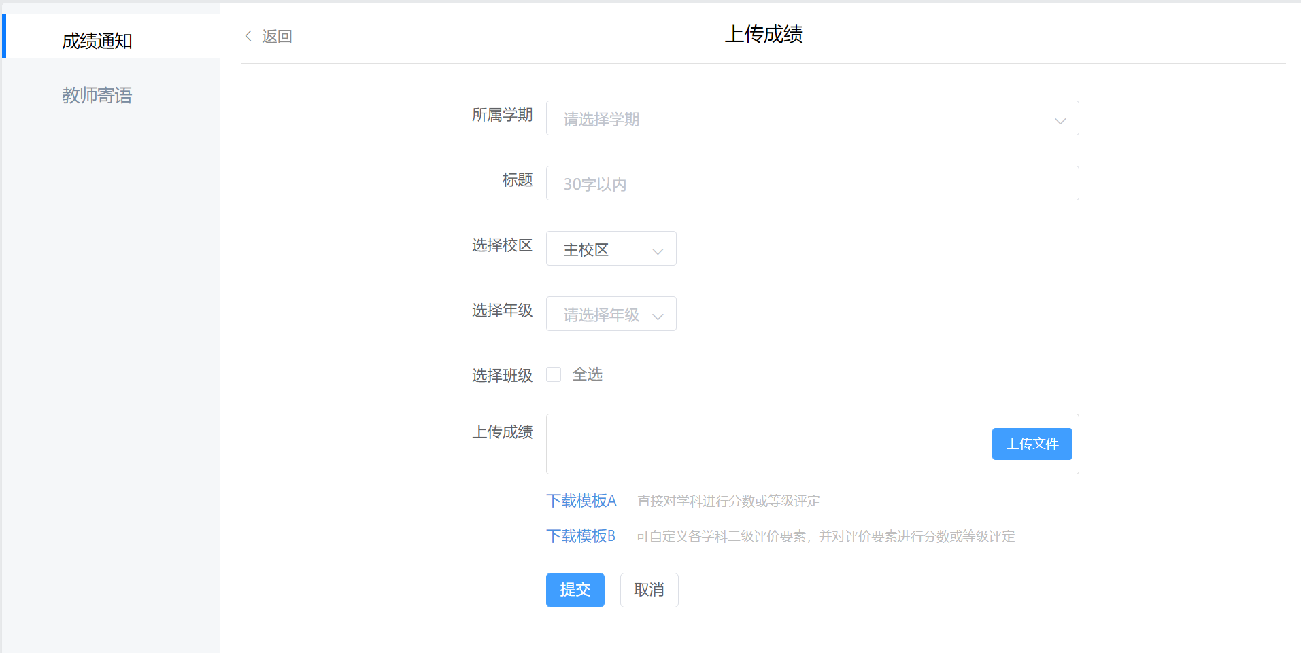Click the chevron icon beside 主校区

tap(658, 251)
